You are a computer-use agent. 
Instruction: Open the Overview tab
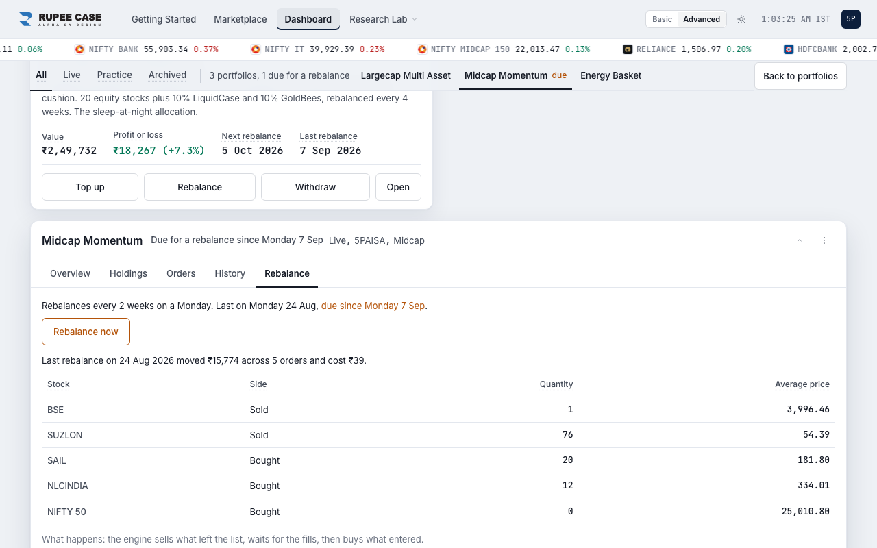[x=70, y=273]
